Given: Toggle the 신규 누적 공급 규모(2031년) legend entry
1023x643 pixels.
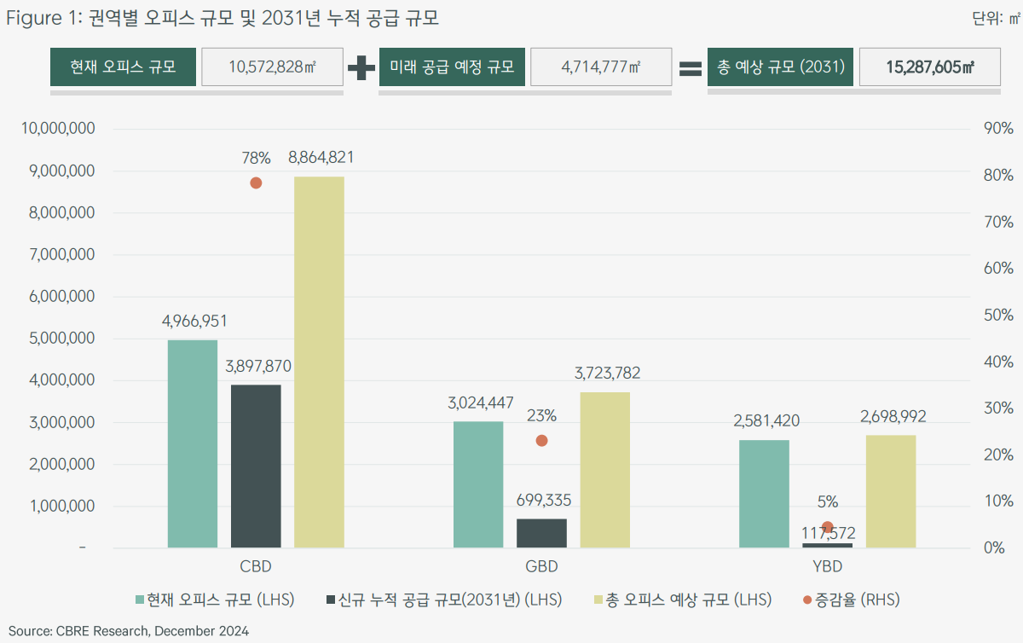Looking at the screenshot, I should (x=443, y=600).
